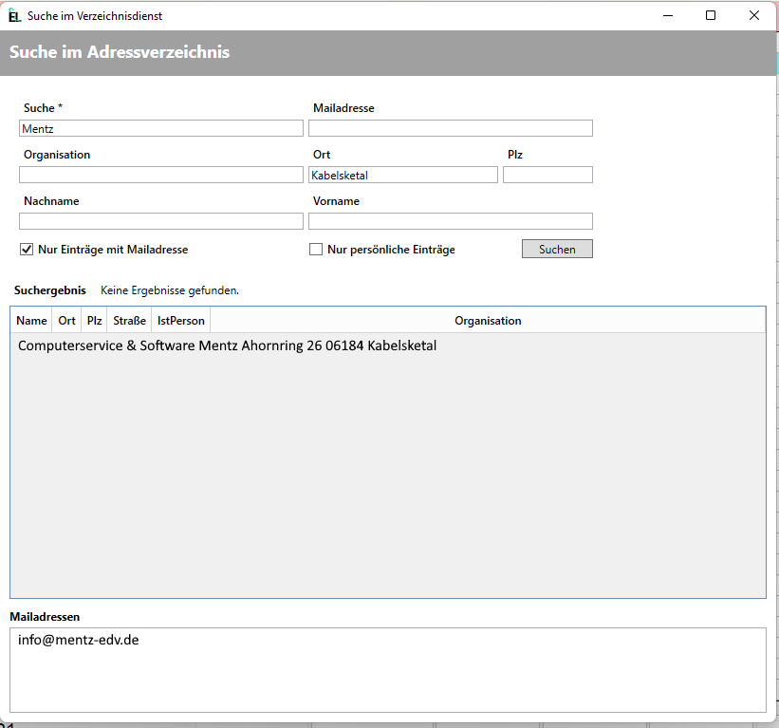
Task: Click the Plz column header in results
Action: [94, 321]
